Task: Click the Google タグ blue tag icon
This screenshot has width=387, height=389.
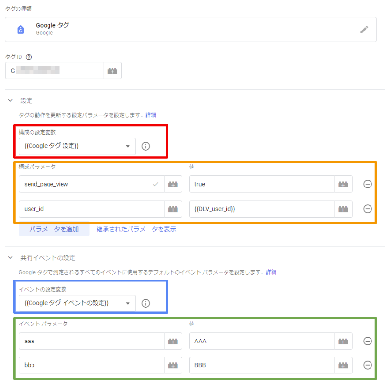Action: [x=21, y=30]
